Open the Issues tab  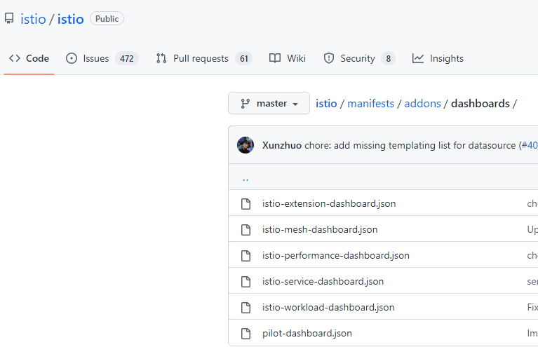pyautogui.click(x=102, y=58)
